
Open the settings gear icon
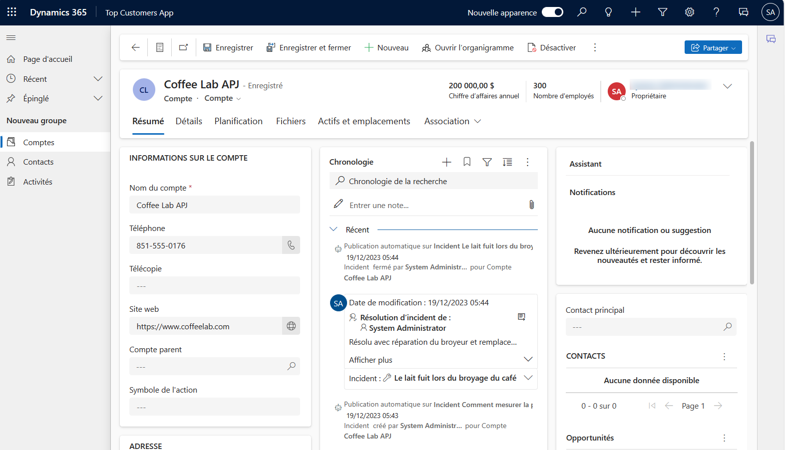click(689, 12)
